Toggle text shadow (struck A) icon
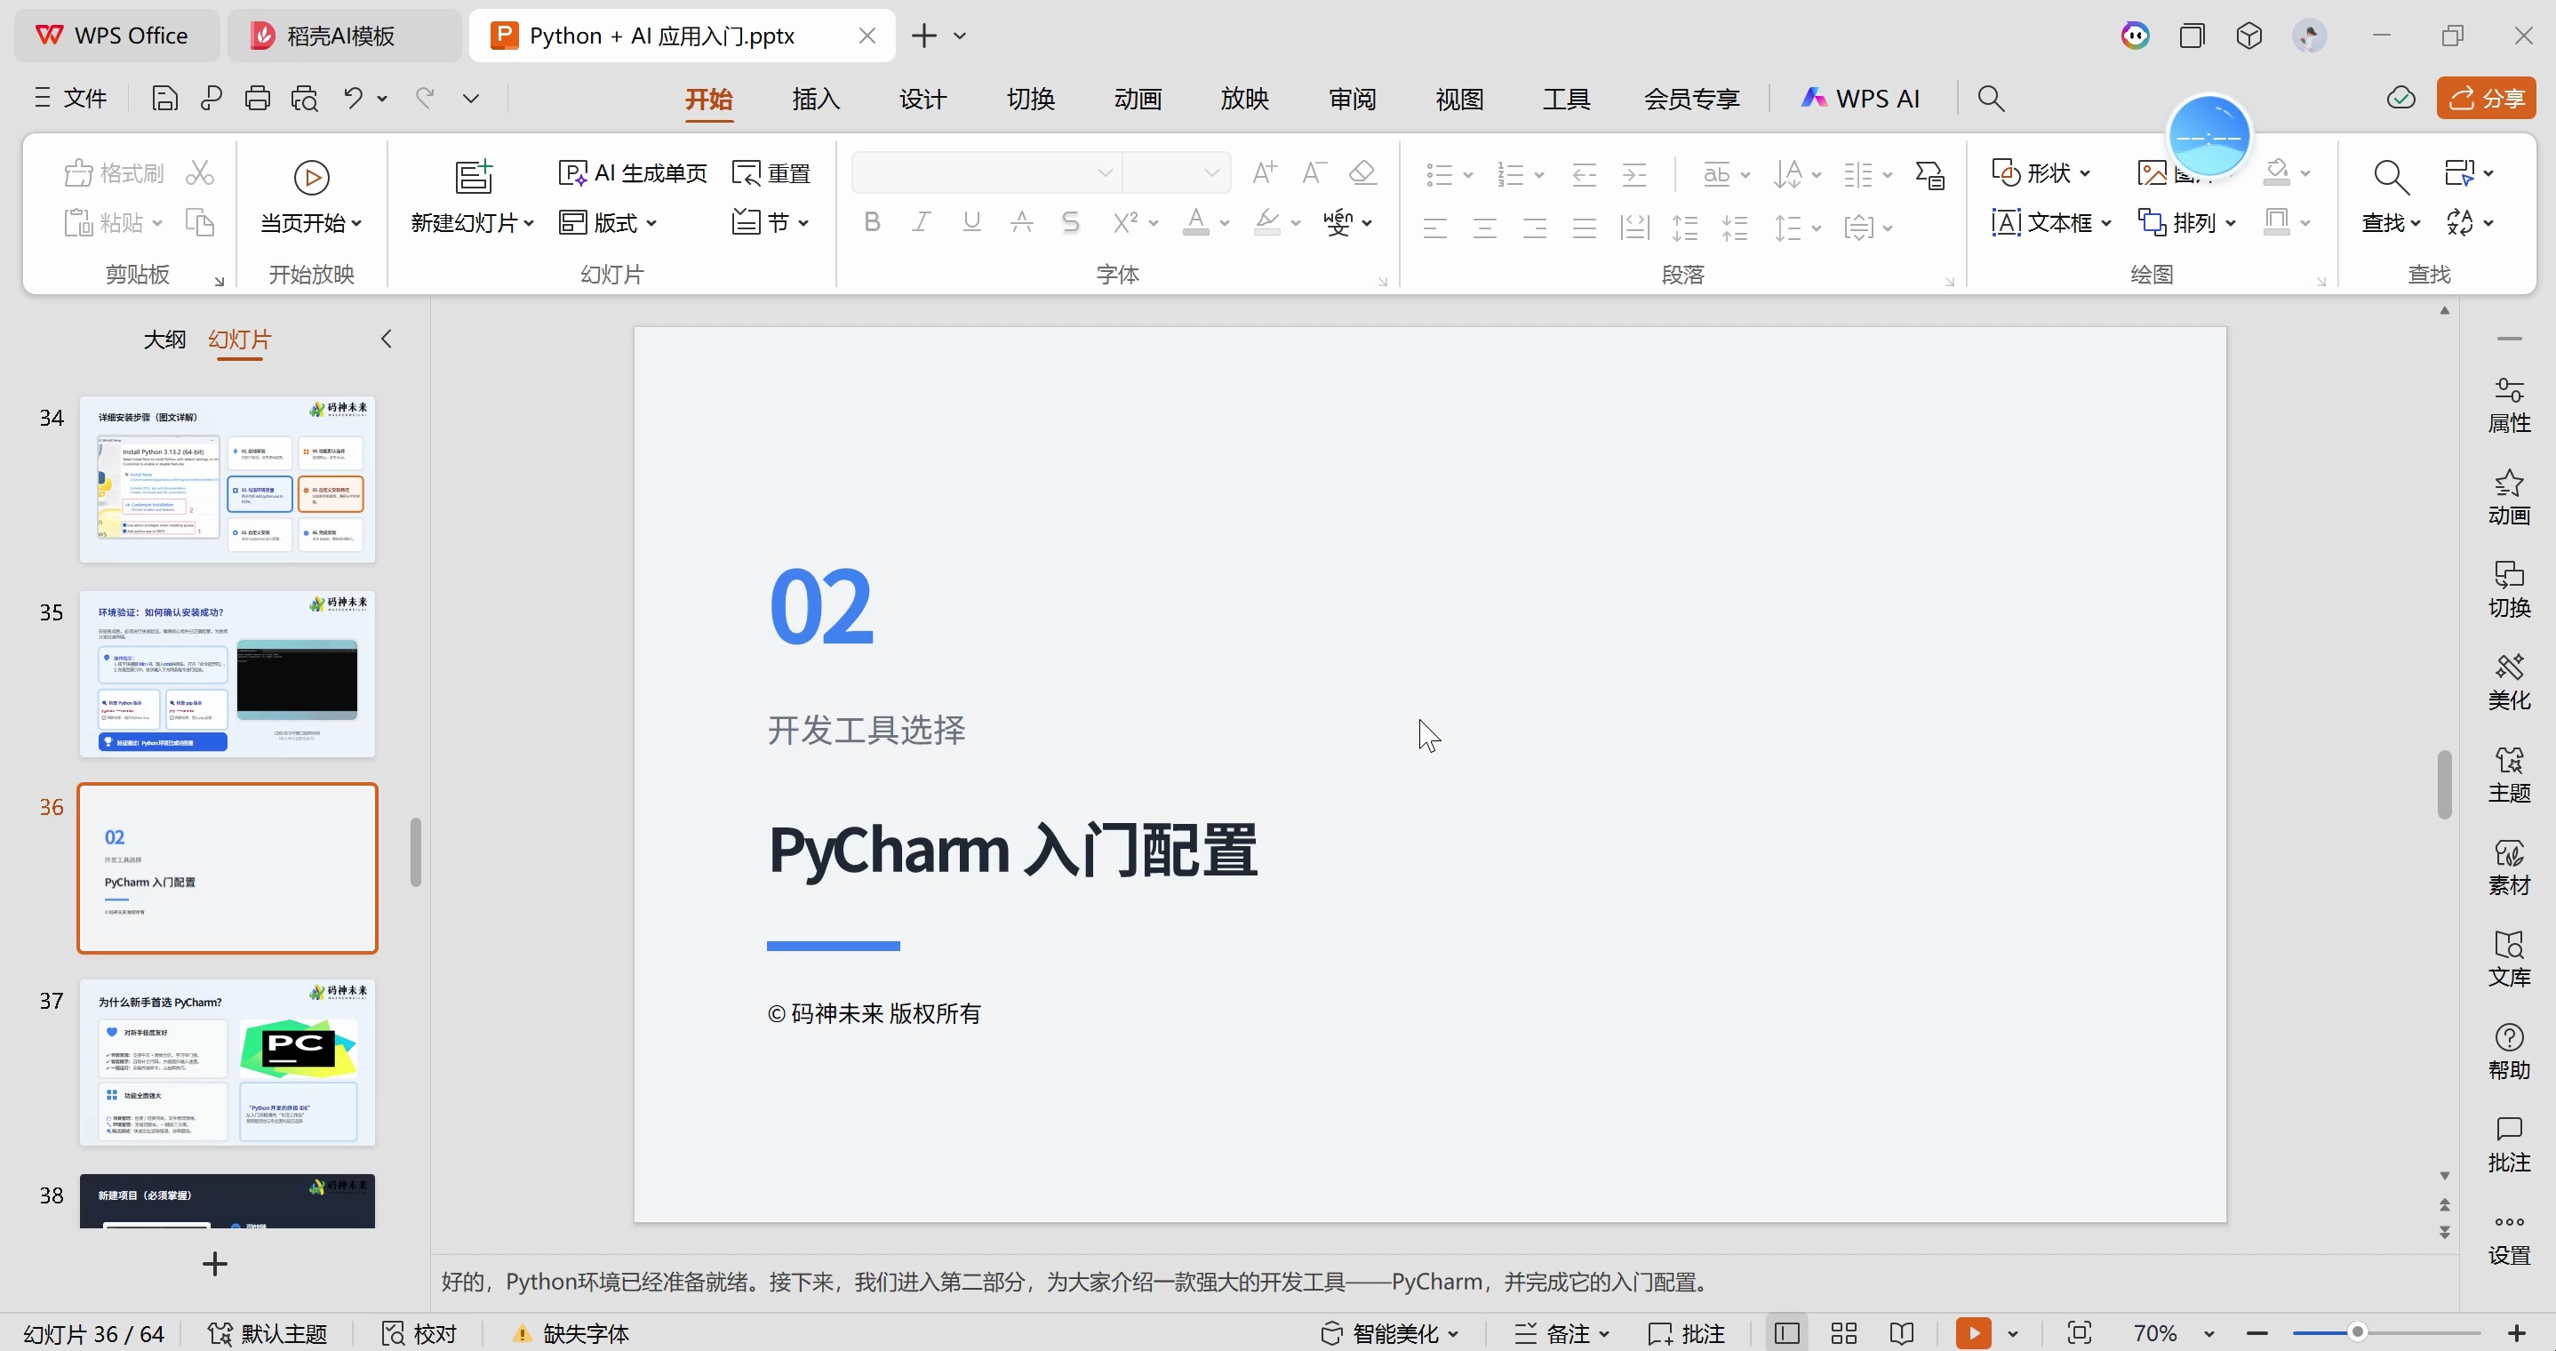Viewport: 2556px width, 1351px height. [1021, 222]
